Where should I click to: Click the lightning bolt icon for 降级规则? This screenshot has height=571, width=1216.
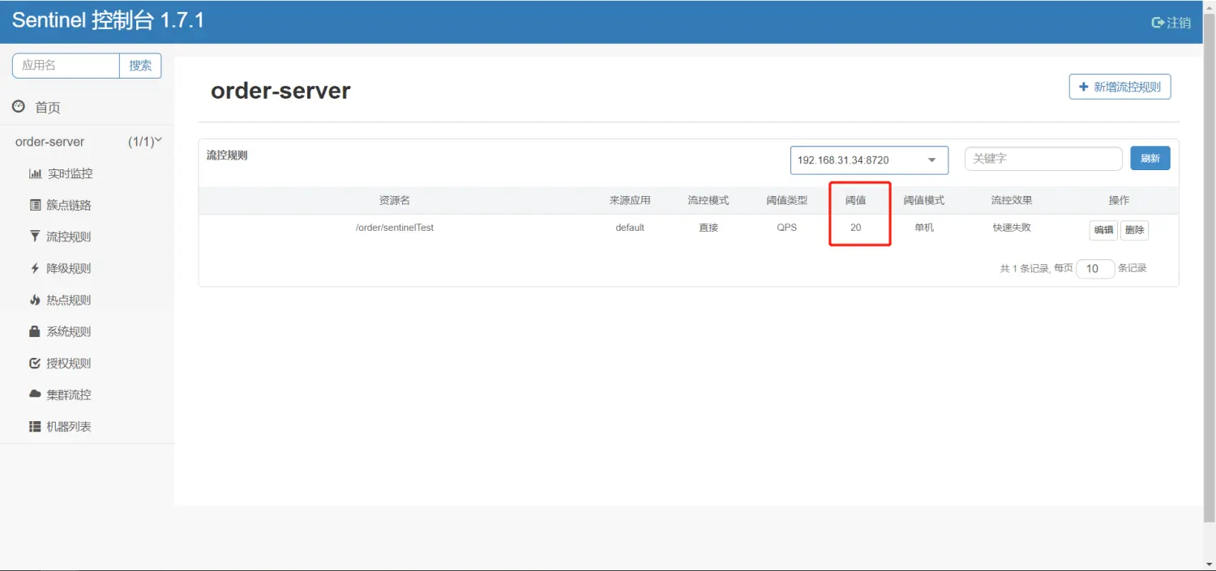click(x=35, y=268)
